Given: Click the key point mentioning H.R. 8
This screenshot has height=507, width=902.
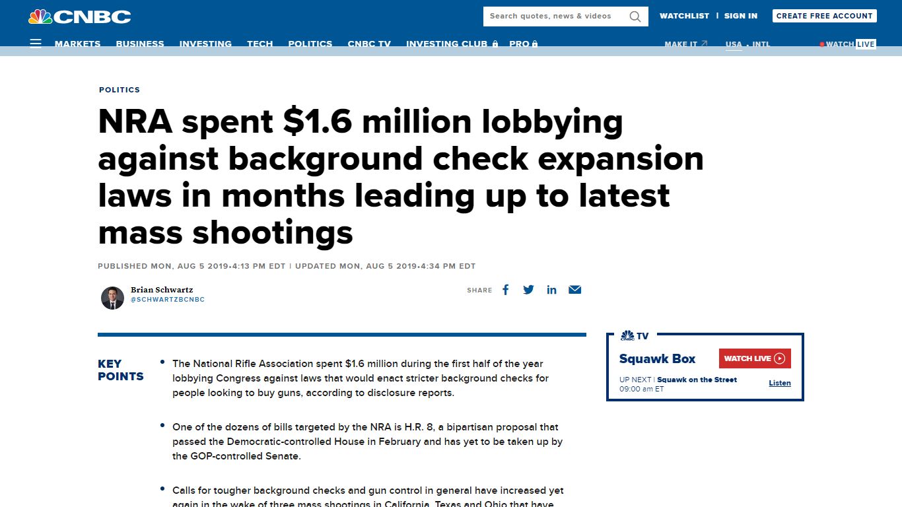Looking at the screenshot, I should point(367,442).
